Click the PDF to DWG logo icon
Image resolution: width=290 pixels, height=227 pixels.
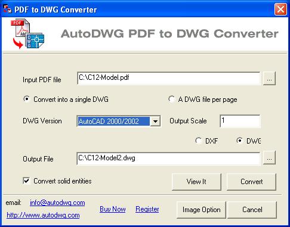27,34
